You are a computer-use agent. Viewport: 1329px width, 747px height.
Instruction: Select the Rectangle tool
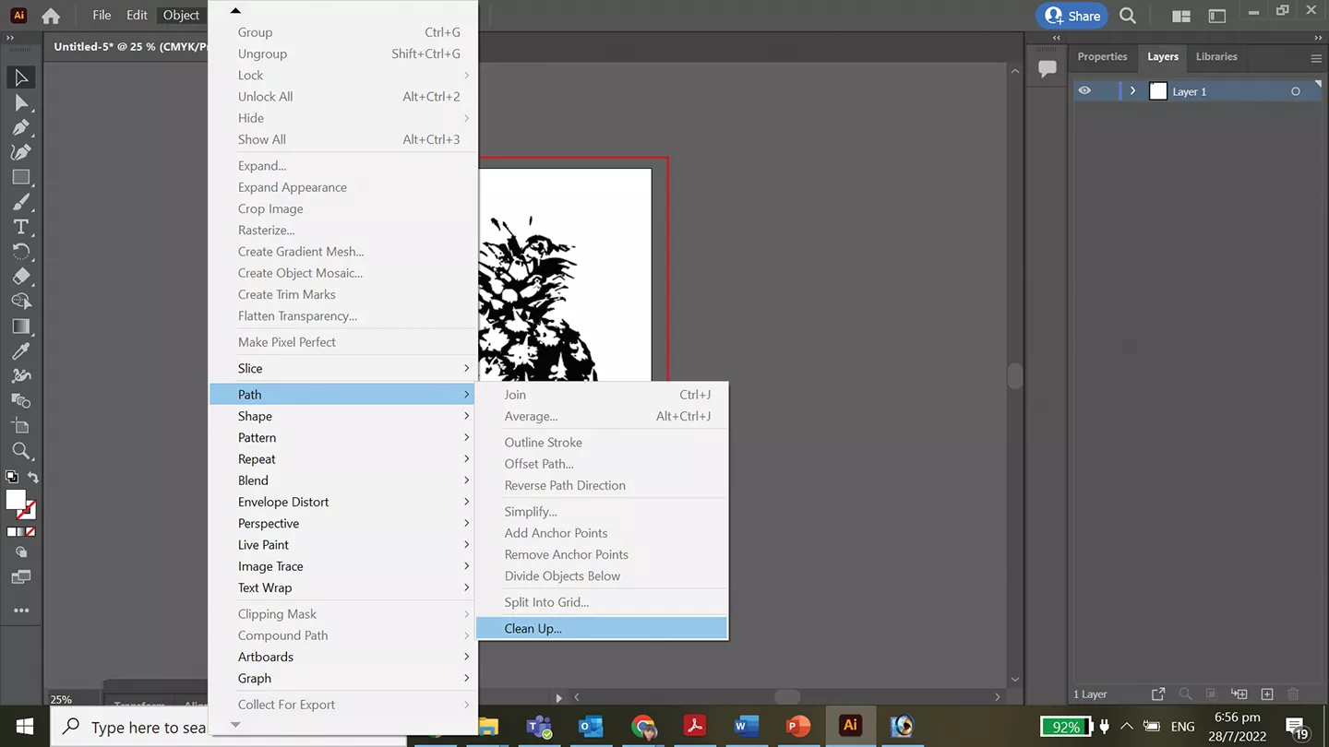[21, 177]
